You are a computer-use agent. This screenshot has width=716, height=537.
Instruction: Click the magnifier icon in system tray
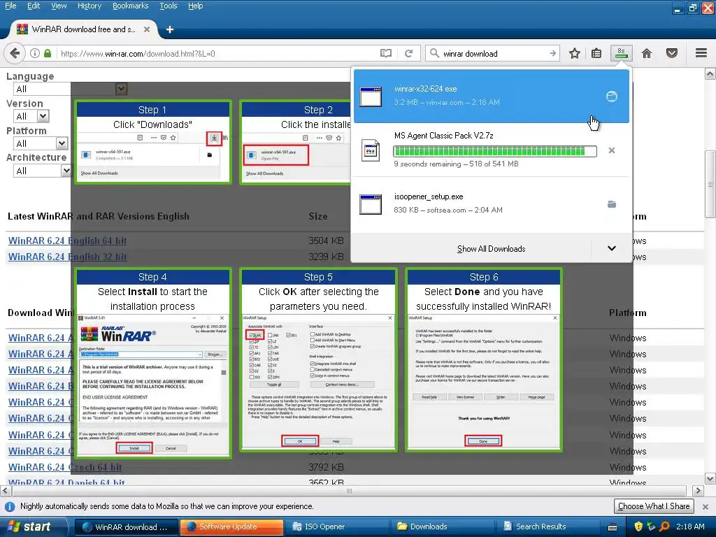point(664,527)
